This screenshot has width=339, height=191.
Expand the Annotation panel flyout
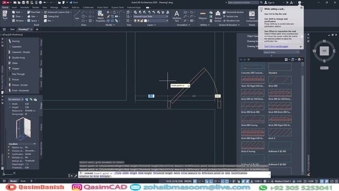click(x=183, y=25)
